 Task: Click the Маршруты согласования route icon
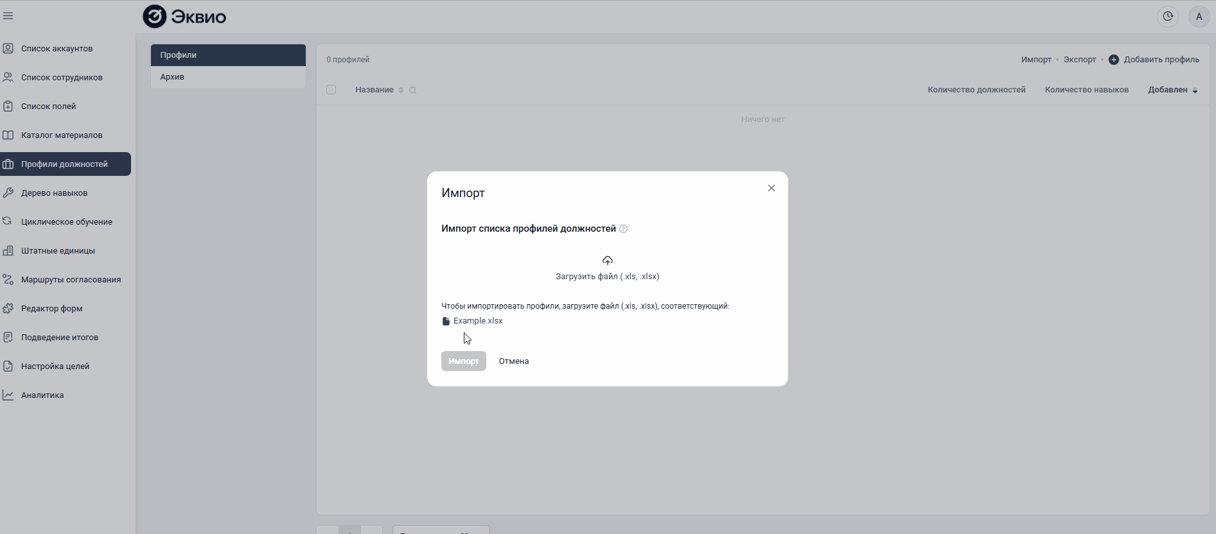8,279
